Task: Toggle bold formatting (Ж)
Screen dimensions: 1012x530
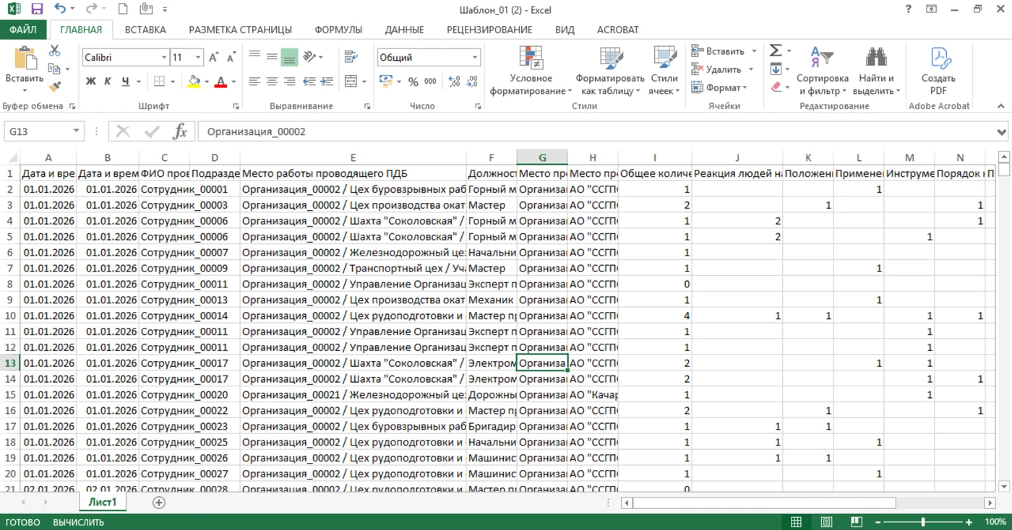Action: point(90,82)
